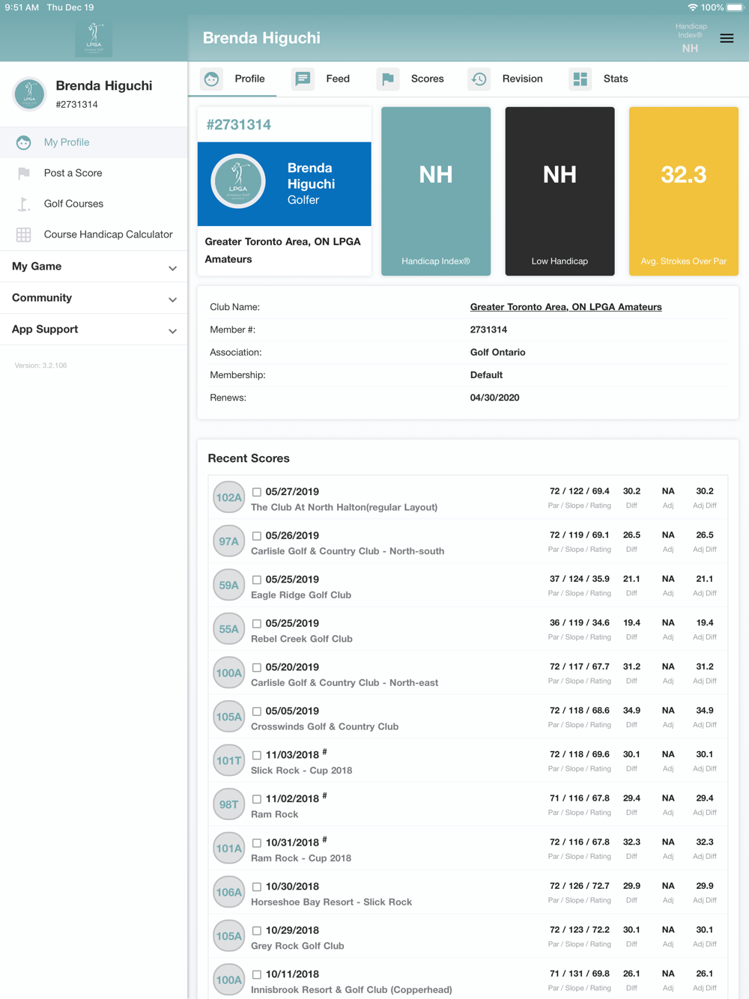Tap the 105A badge for Grey Rock
This screenshot has height=999, width=749.
(228, 936)
